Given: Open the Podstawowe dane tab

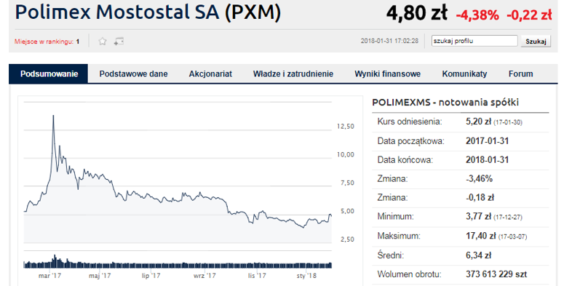Looking at the screenshot, I should click(x=133, y=74).
